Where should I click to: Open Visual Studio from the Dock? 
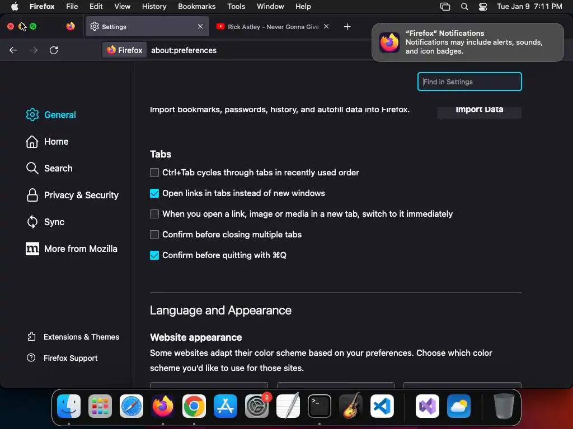pos(427,406)
